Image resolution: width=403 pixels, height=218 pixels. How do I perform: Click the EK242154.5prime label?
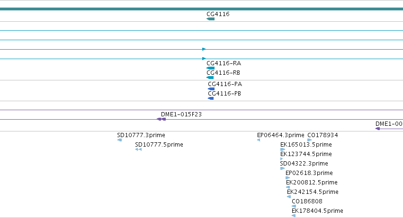[x=313, y=192]
